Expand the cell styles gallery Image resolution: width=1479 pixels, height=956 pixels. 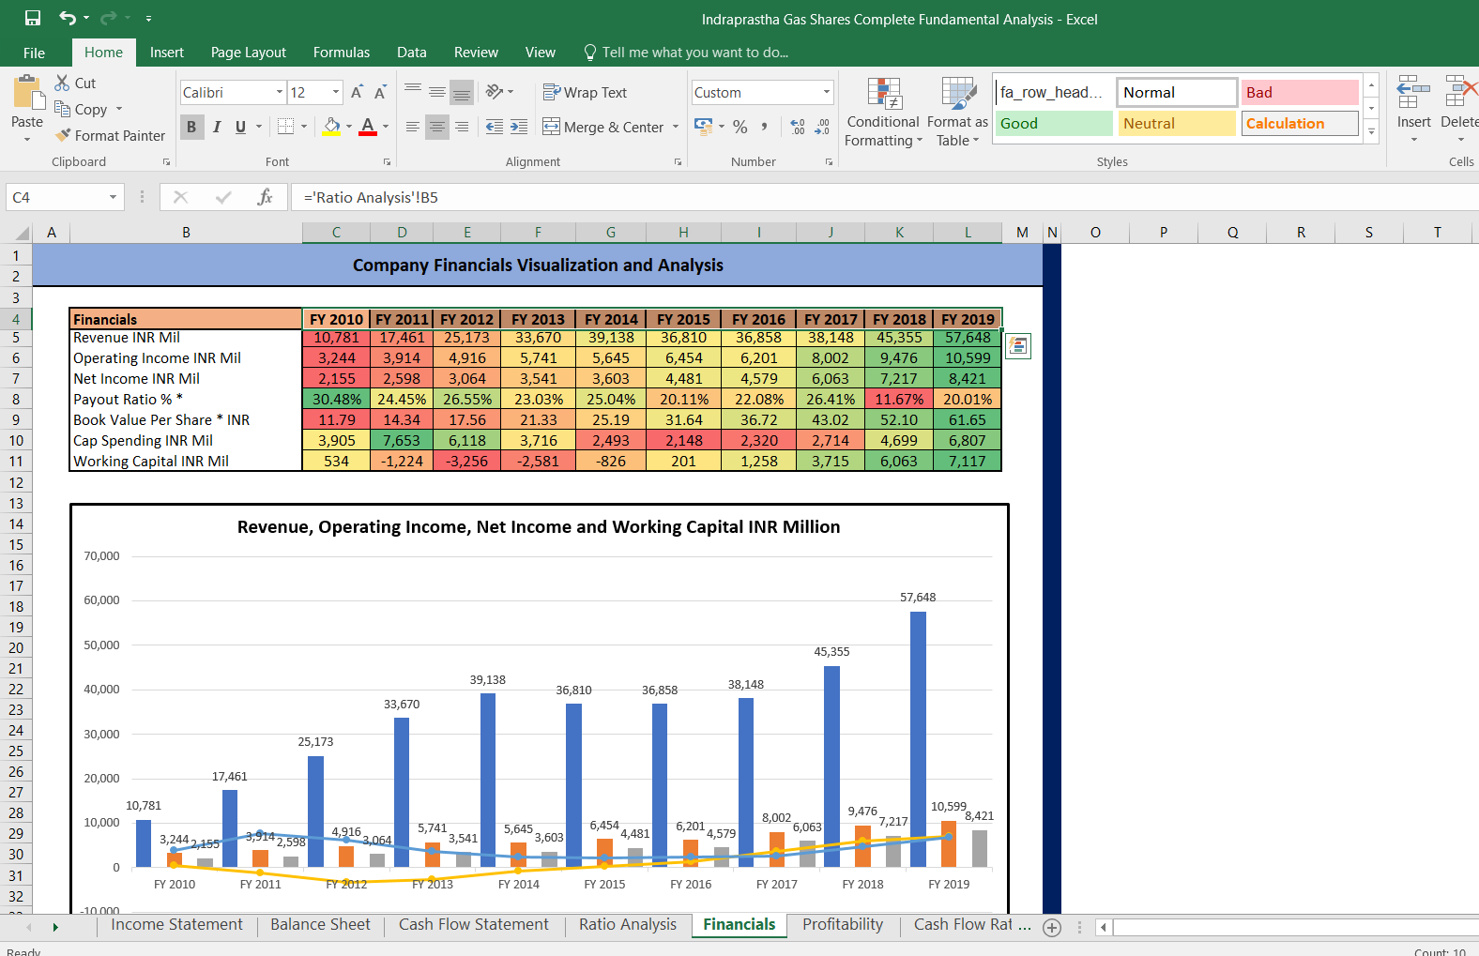[x=1372, y=132]
